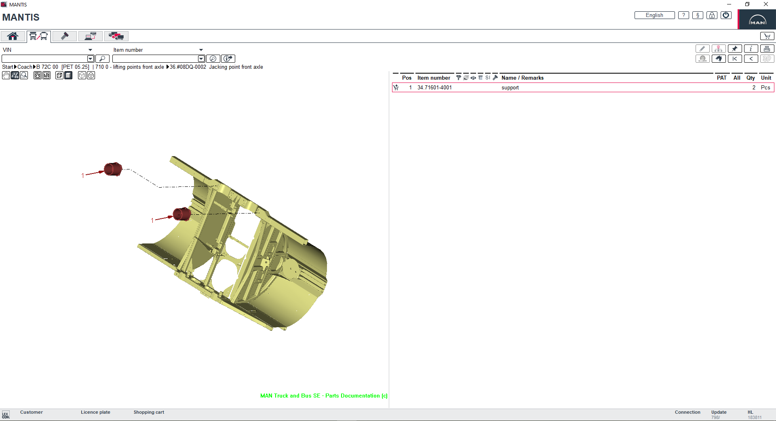Click the English language selector
Screen dimensions: 776x421
coord(654,15)
